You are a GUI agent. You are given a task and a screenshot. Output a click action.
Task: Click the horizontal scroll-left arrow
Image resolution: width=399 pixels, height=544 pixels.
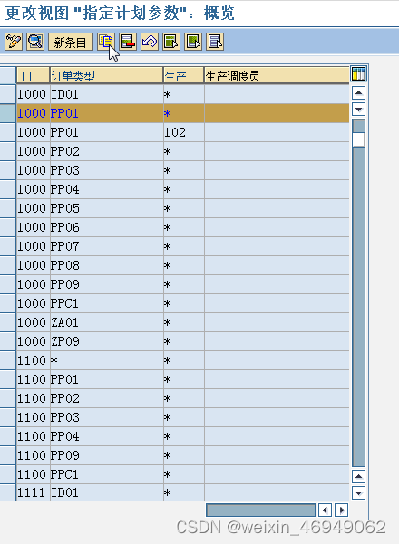point(325,510)
